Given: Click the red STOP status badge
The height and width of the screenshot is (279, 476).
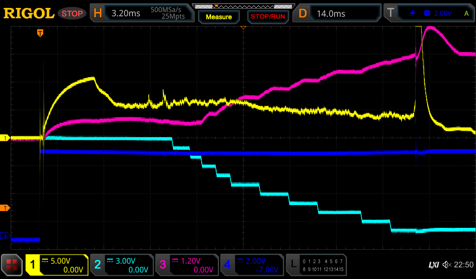Looking at the screenshot, I should (73, 13).
